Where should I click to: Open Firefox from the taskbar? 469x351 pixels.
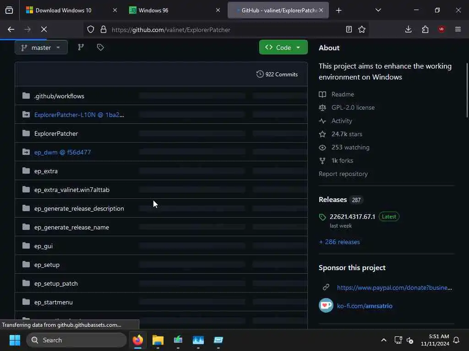pos(138,340)
